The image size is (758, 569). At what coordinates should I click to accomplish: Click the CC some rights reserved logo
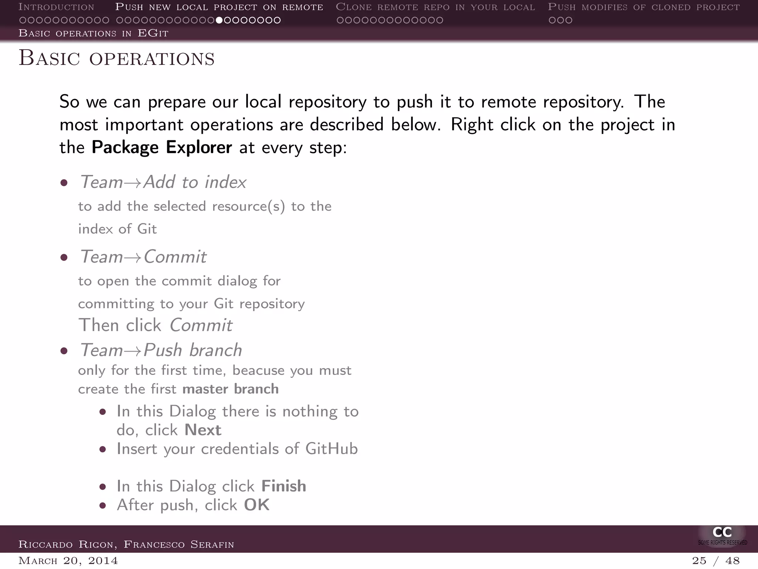click(x=722, y=536)
